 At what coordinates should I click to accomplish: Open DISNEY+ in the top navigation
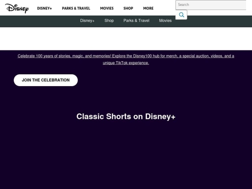[x=45, y=8]
